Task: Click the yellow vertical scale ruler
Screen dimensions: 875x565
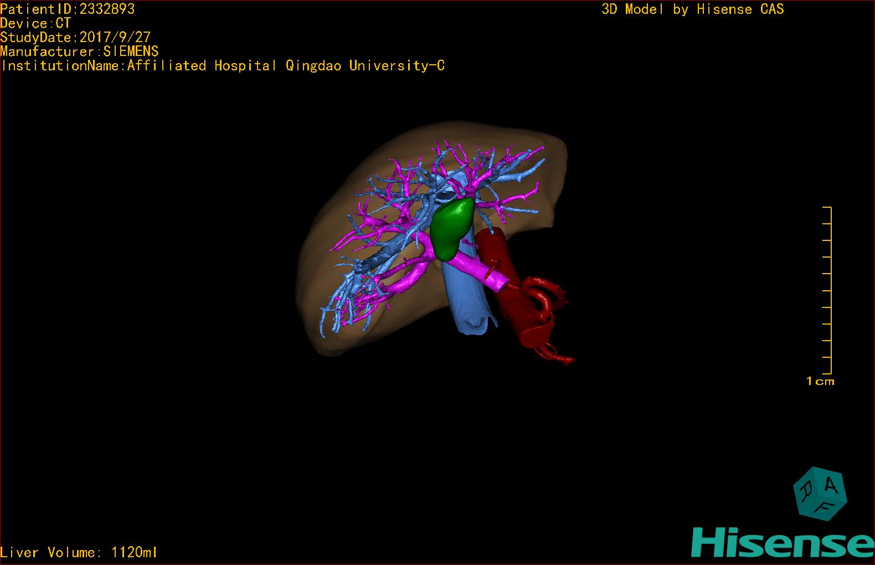Action: pyautogui.click(x=827, y=290)
